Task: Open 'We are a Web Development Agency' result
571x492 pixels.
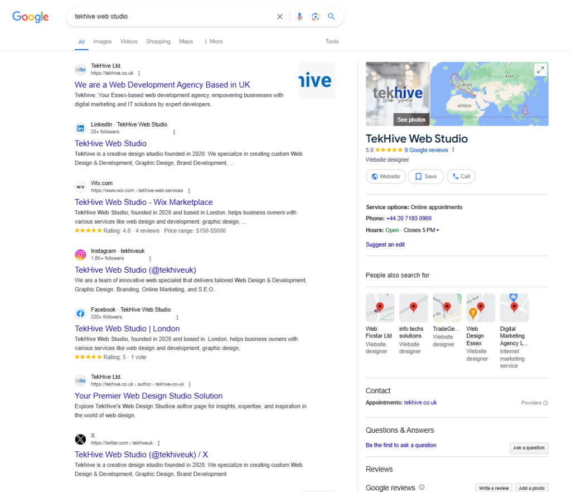Action: [162, 85]
